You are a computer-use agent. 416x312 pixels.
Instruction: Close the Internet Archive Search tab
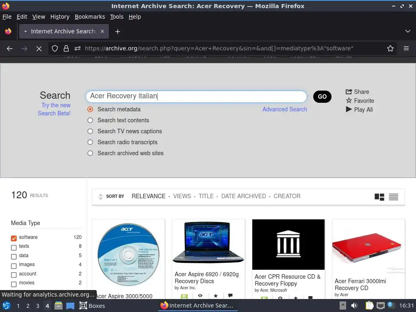point(102,31)
